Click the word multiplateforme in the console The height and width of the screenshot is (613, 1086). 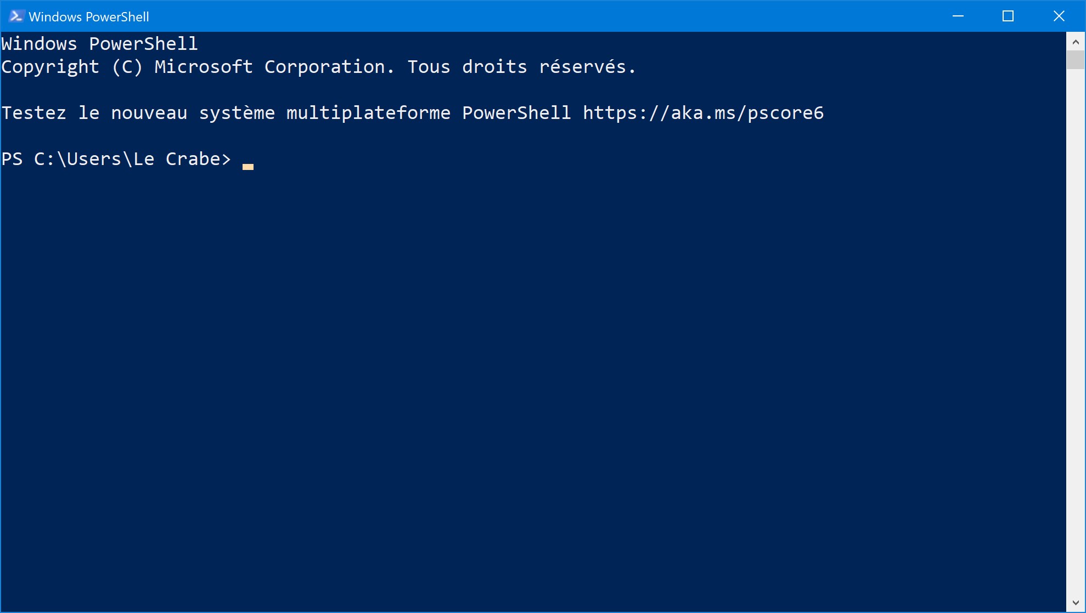(x=368, y=112)
